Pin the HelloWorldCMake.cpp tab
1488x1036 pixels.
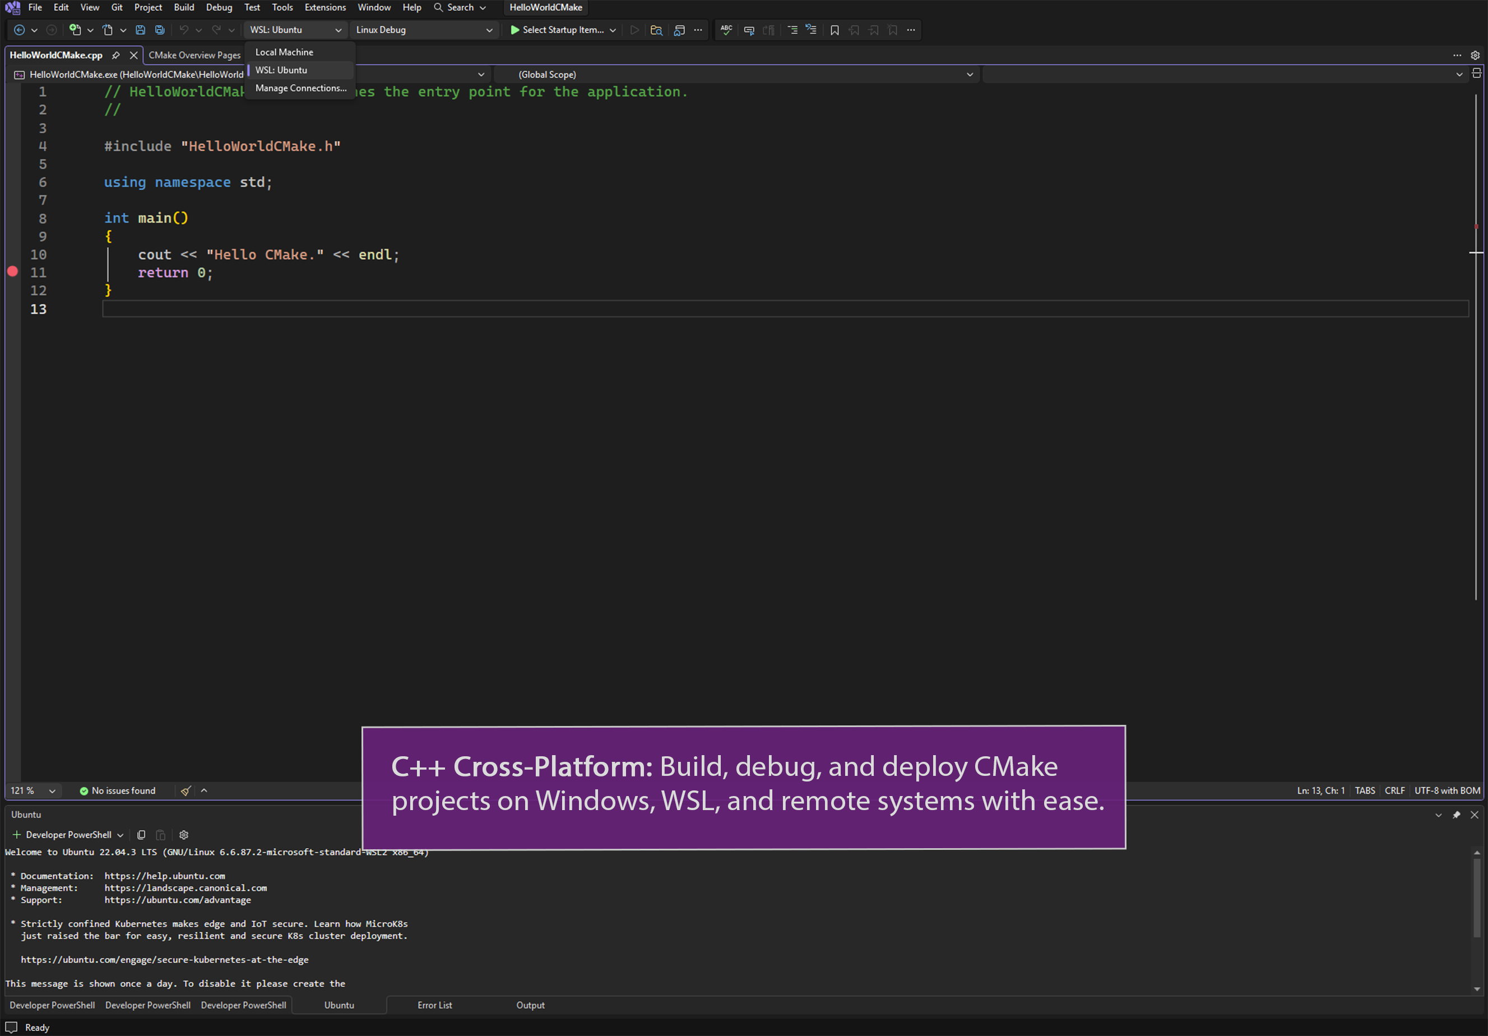pyautogui.click(x=117, y=55)
